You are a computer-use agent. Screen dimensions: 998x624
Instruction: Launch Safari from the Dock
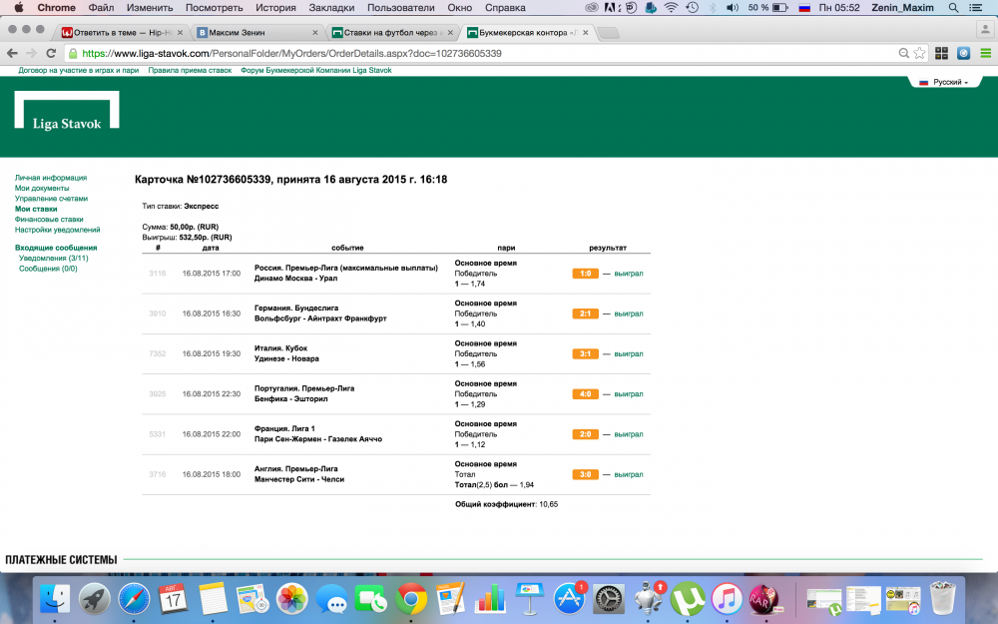(x=134, y=599)
